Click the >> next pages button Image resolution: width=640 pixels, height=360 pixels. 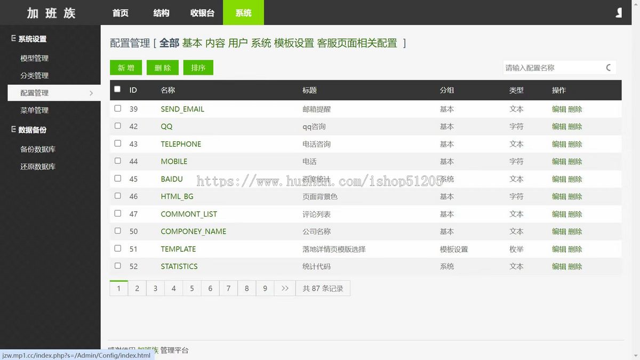pos(285,288)
